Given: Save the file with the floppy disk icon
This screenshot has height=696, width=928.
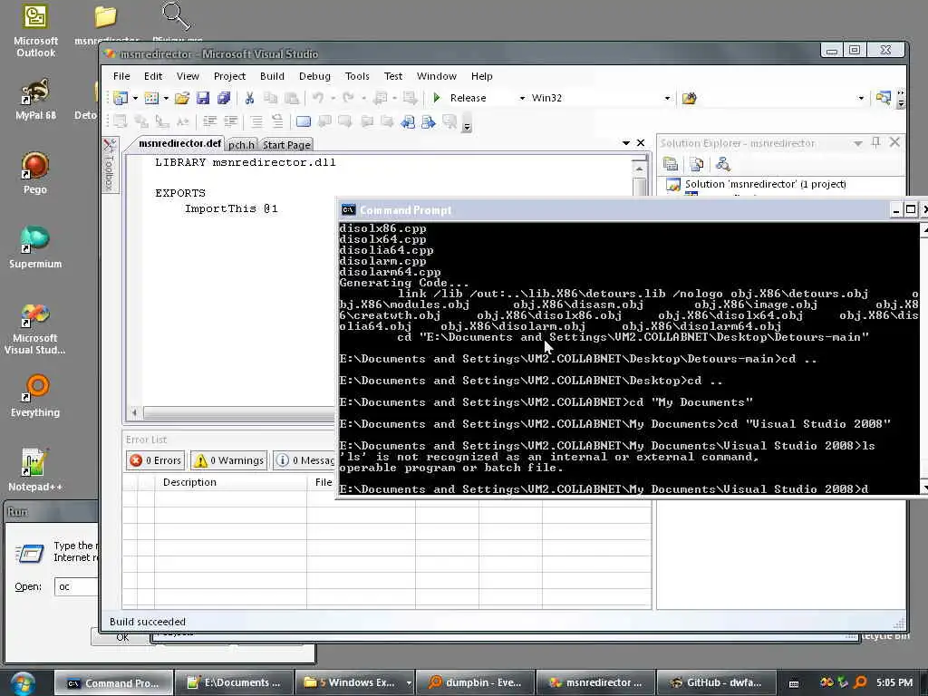Looking at the screenshot, I should coord(203,98).
